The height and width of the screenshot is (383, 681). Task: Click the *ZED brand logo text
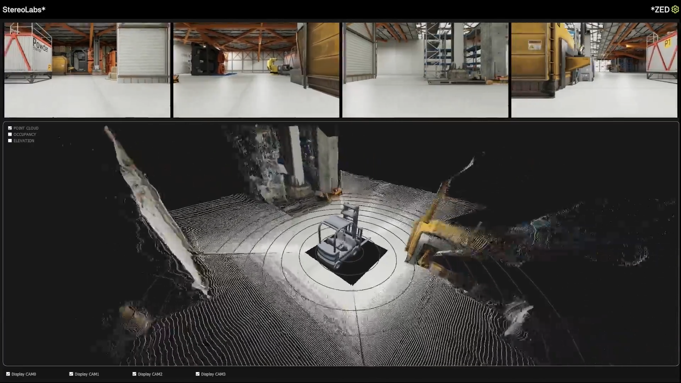pos(660,10)
